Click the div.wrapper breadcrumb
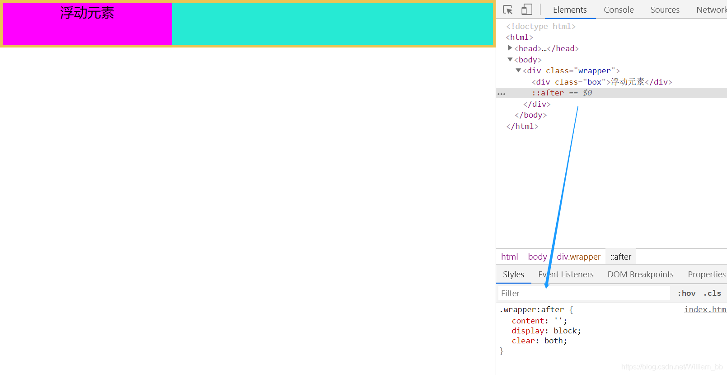Screen dimensions: 727x375 pyautogui.click(x=578, y=257)
